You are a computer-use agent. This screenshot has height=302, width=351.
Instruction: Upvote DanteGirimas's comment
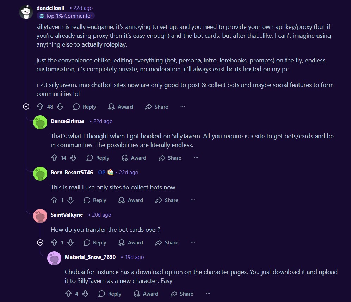tap(54, 158)
